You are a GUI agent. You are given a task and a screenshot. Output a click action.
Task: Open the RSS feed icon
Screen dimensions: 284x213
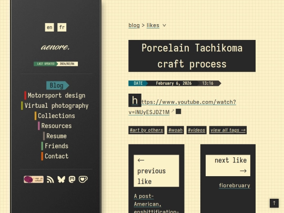50,179
